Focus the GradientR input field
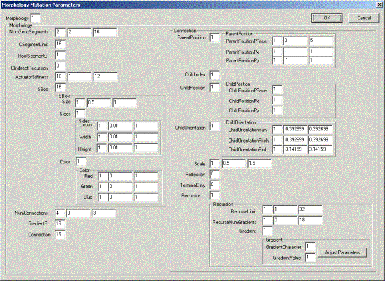385x281 pixels. tap(60, 224)
